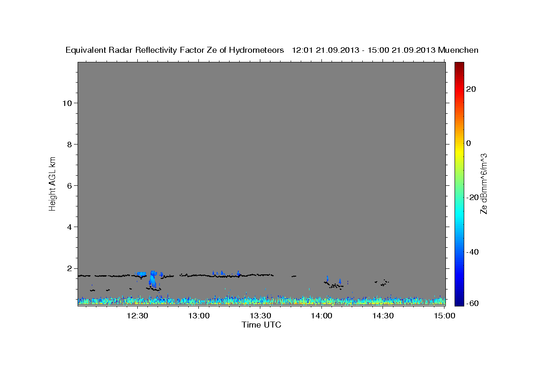Click the '15:00' time tick label
This screenshot has width=551, height=367.
[444, 316]
